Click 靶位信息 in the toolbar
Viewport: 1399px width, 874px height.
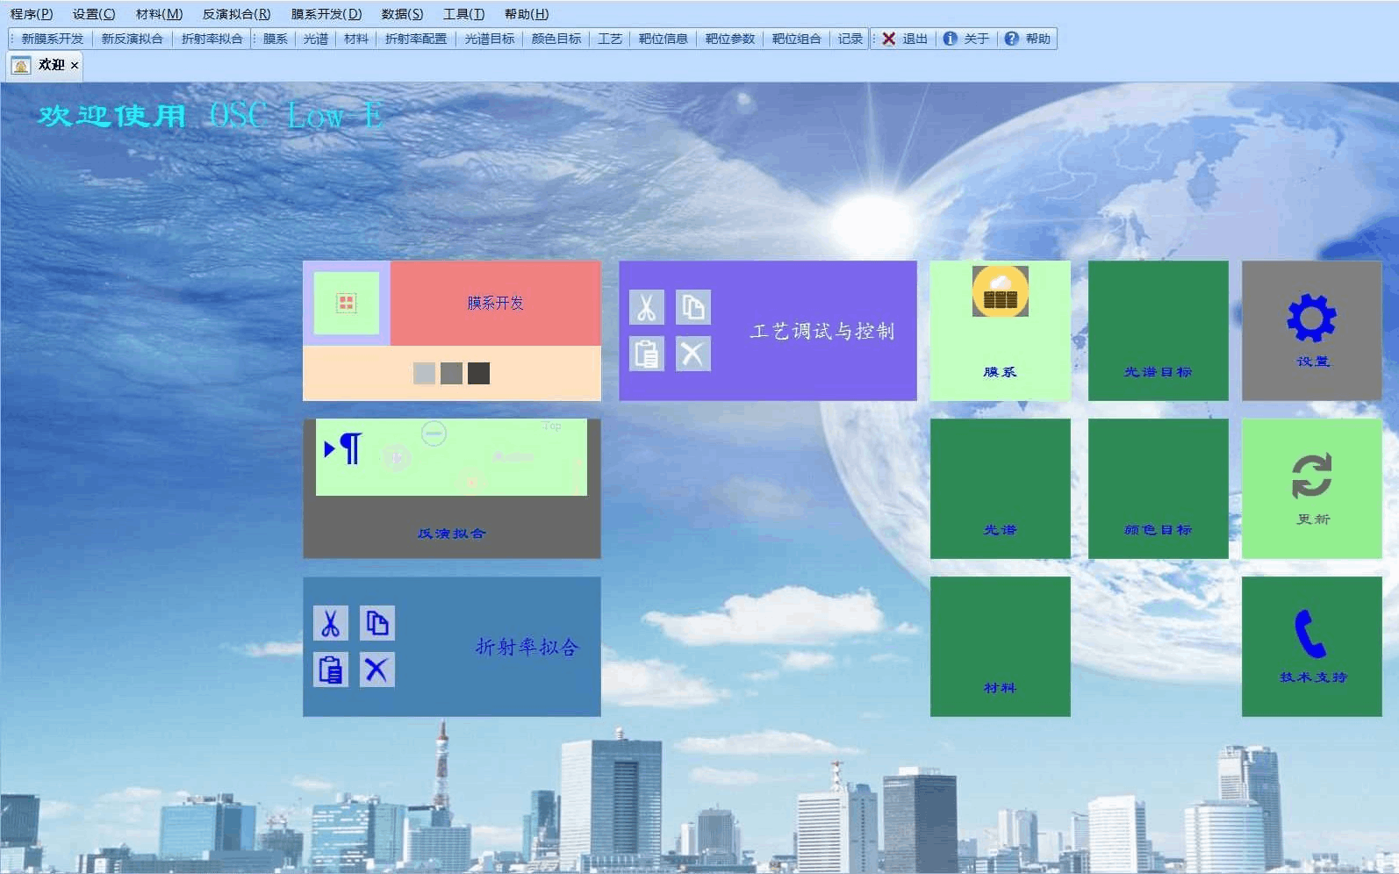[664, 39]
